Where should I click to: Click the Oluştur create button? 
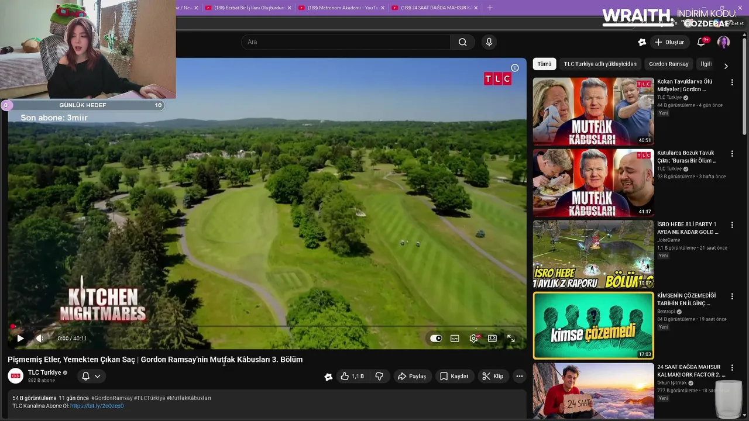669,42
